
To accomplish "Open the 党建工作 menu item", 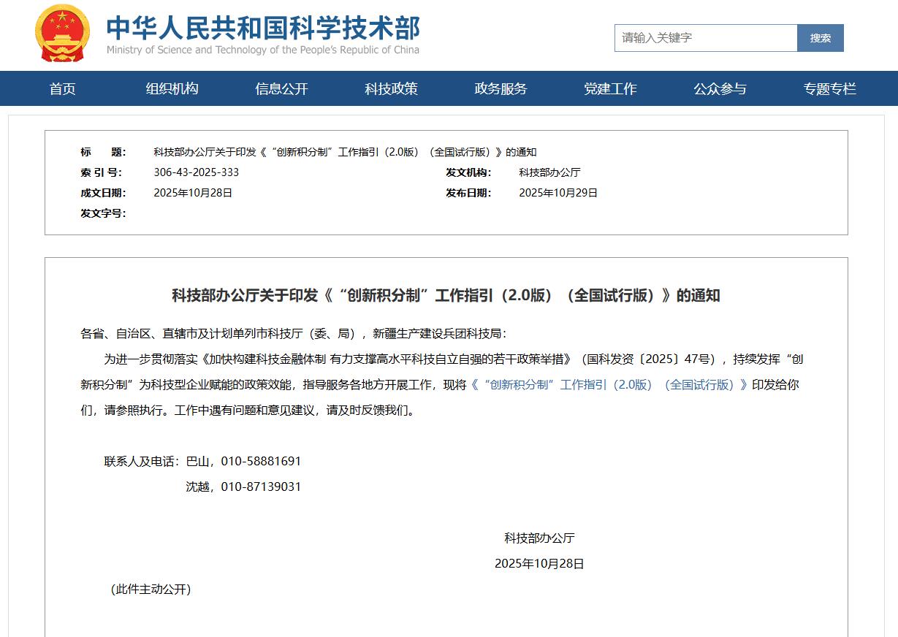I will click(610, 89).
